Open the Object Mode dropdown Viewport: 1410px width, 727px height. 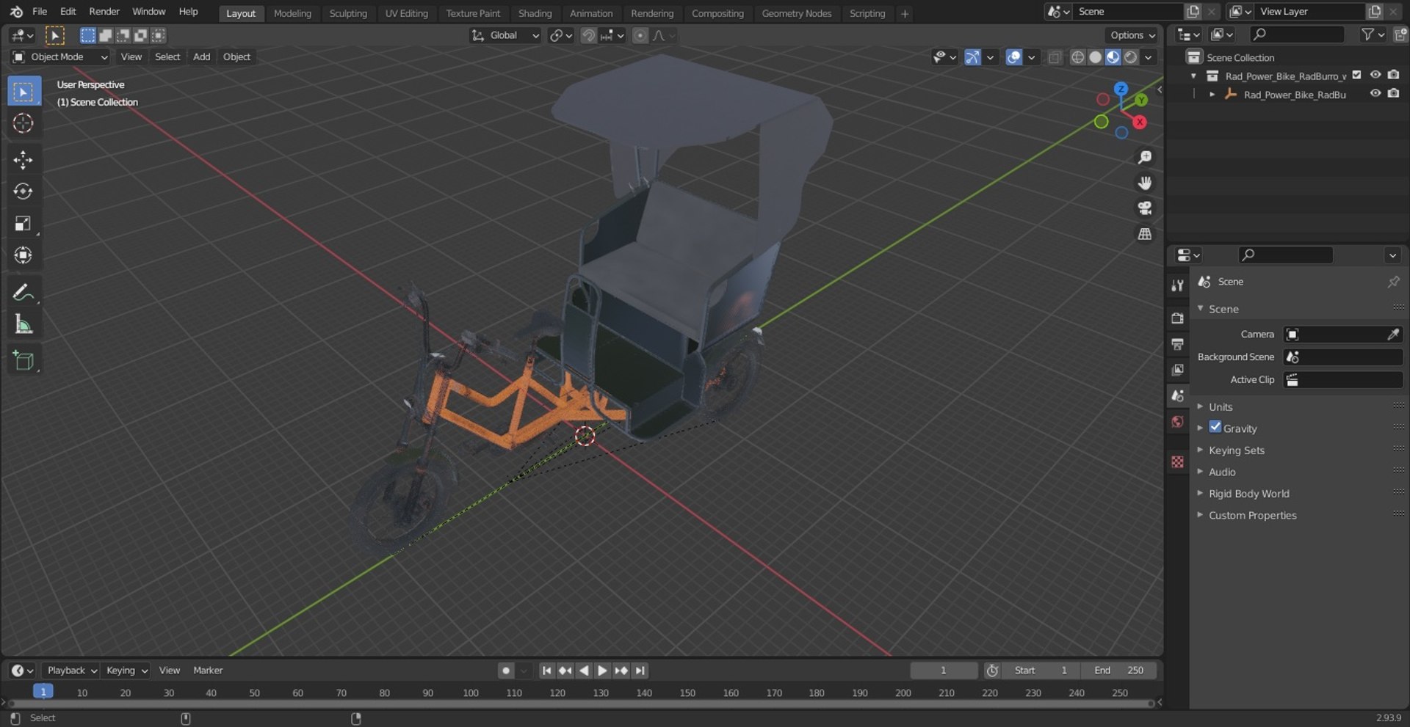coord(59,57)
